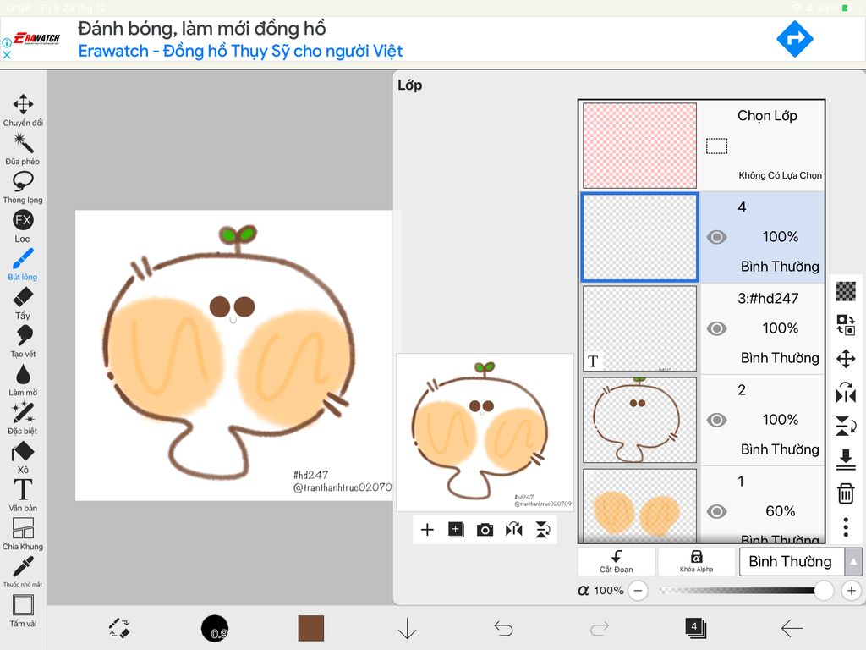Select the Chuyển đổi transform tool
The height and width of the screenshot is (650, 866).
(x=23, y=110)
